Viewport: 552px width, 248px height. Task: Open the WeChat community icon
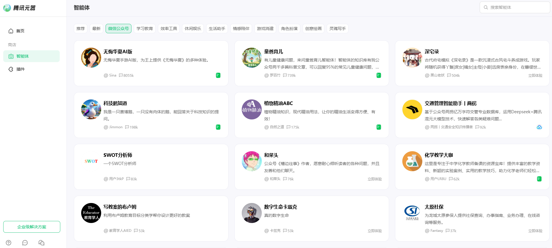tap(41, 243)
